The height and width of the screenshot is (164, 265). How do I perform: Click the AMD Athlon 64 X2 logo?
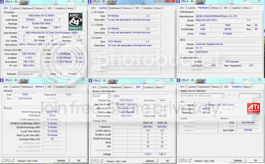75,22
